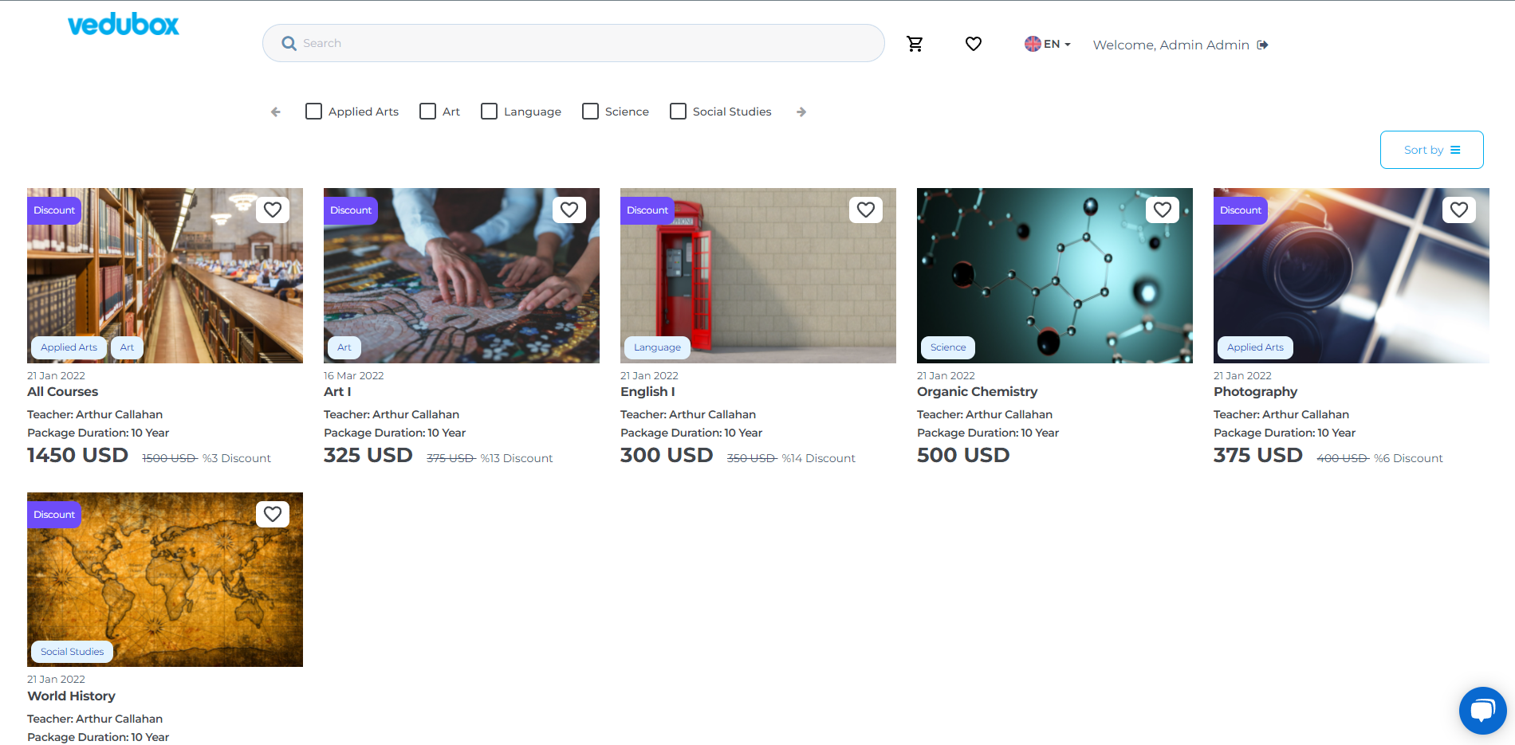This screenshot has width=1515, height=745.
Task: Open the World History map thumbnail
Action: point(165,579)
